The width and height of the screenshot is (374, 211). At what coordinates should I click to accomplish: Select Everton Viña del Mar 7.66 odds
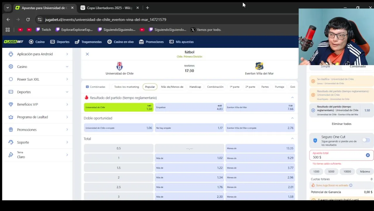tap(260, 107)
